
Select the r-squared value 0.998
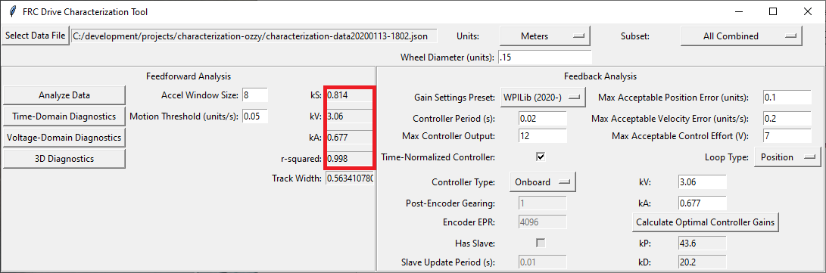click(349, 158)
